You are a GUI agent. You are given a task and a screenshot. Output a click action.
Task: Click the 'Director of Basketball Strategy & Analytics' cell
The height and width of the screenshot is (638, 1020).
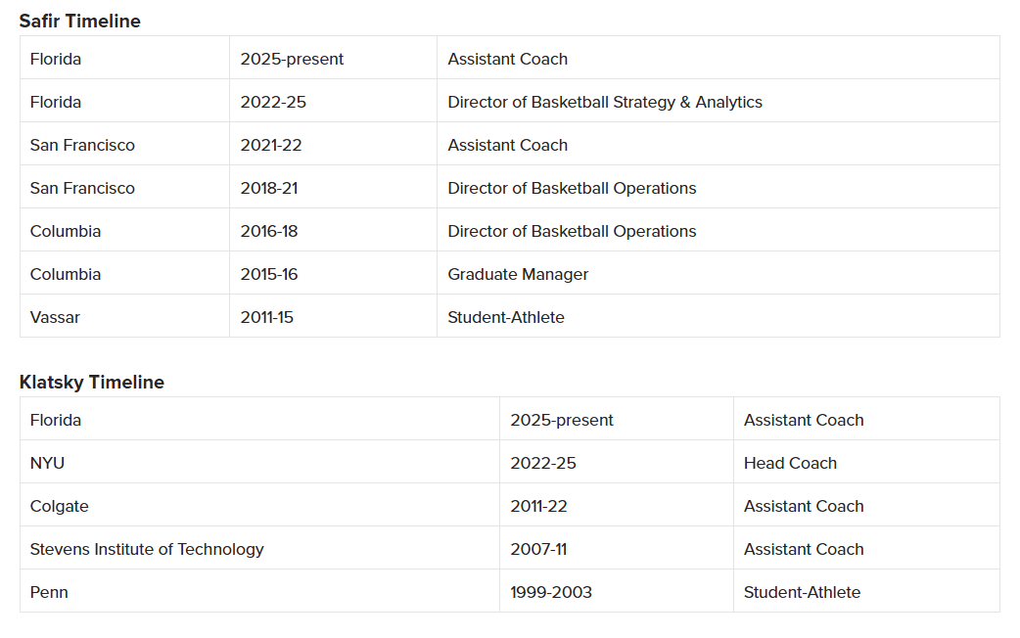pos(604,102)
